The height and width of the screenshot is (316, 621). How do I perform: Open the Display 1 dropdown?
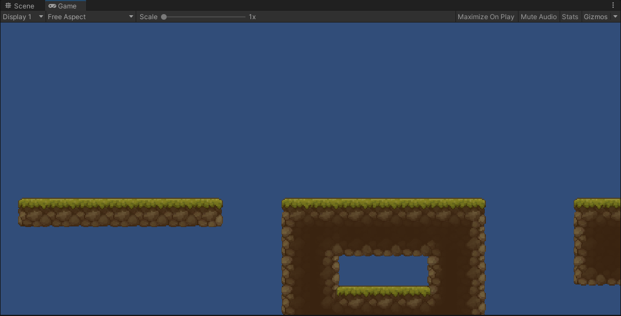23,17
